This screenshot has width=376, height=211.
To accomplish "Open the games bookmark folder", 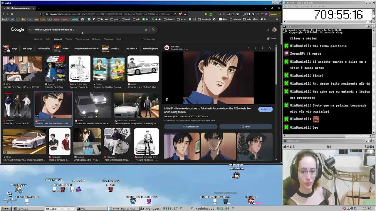I will coord(115,19).
